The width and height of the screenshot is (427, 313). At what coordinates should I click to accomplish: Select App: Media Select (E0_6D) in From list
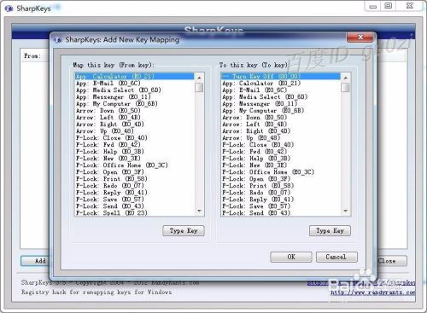(135, 90)
